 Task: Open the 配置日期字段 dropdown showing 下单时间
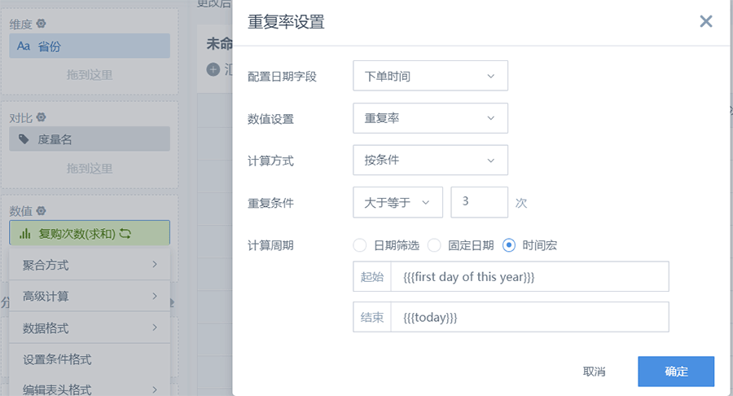click(430, 76)
